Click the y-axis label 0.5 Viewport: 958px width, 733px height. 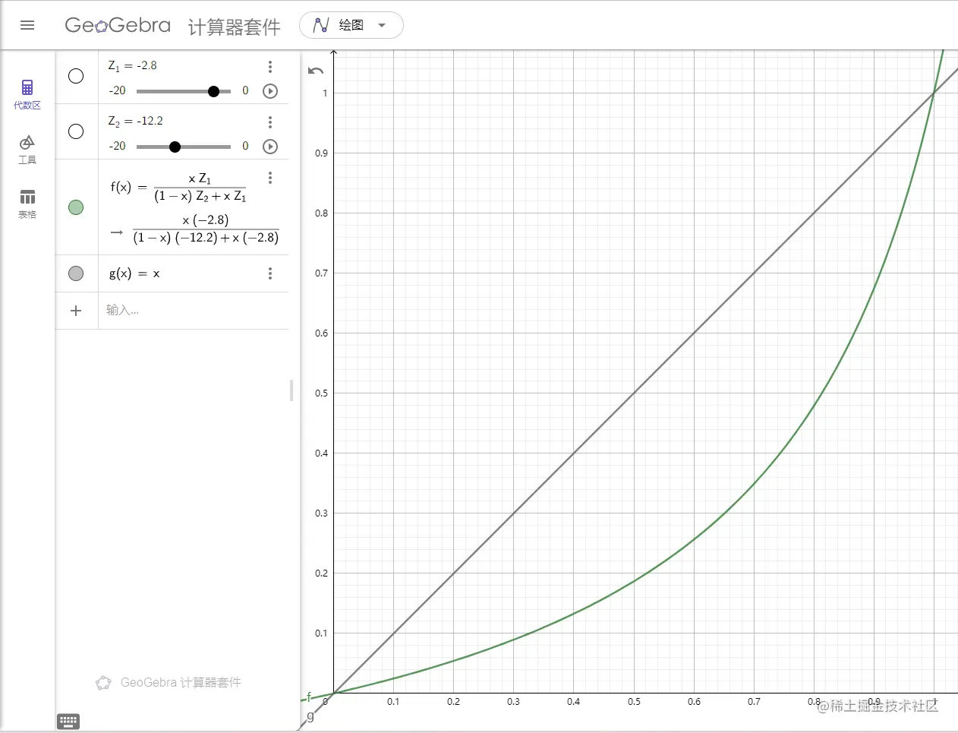[321, 393]
